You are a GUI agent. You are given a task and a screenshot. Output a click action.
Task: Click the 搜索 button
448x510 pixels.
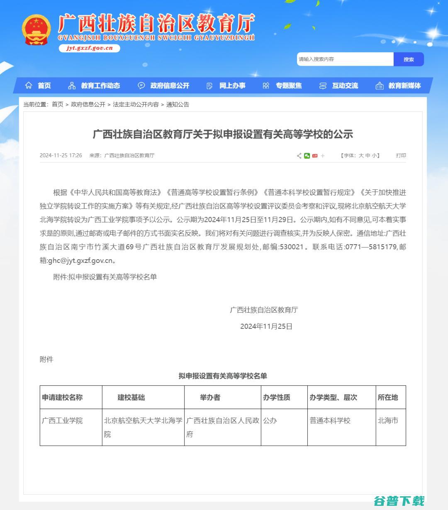point(409,59)
